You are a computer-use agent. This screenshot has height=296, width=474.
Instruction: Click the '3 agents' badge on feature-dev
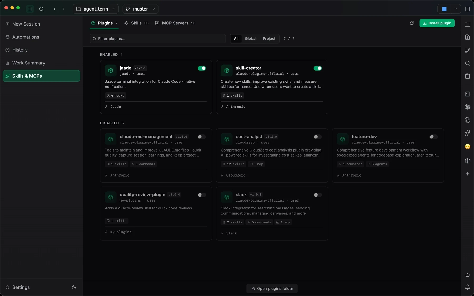pos(377,164)
